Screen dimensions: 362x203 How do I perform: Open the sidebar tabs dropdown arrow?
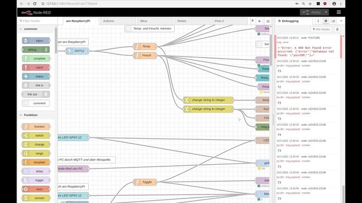pos(341,21)
